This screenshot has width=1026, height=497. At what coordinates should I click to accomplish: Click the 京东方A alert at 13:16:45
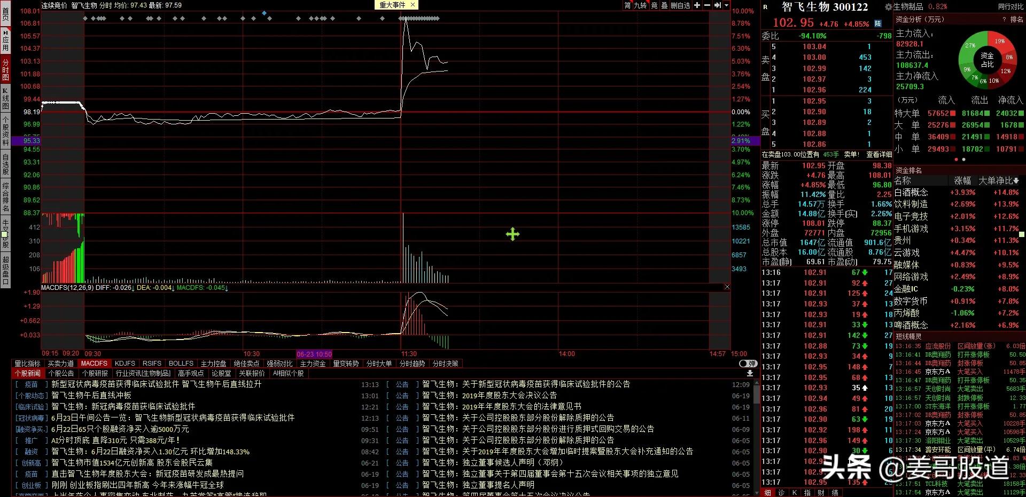click(960, 372)
